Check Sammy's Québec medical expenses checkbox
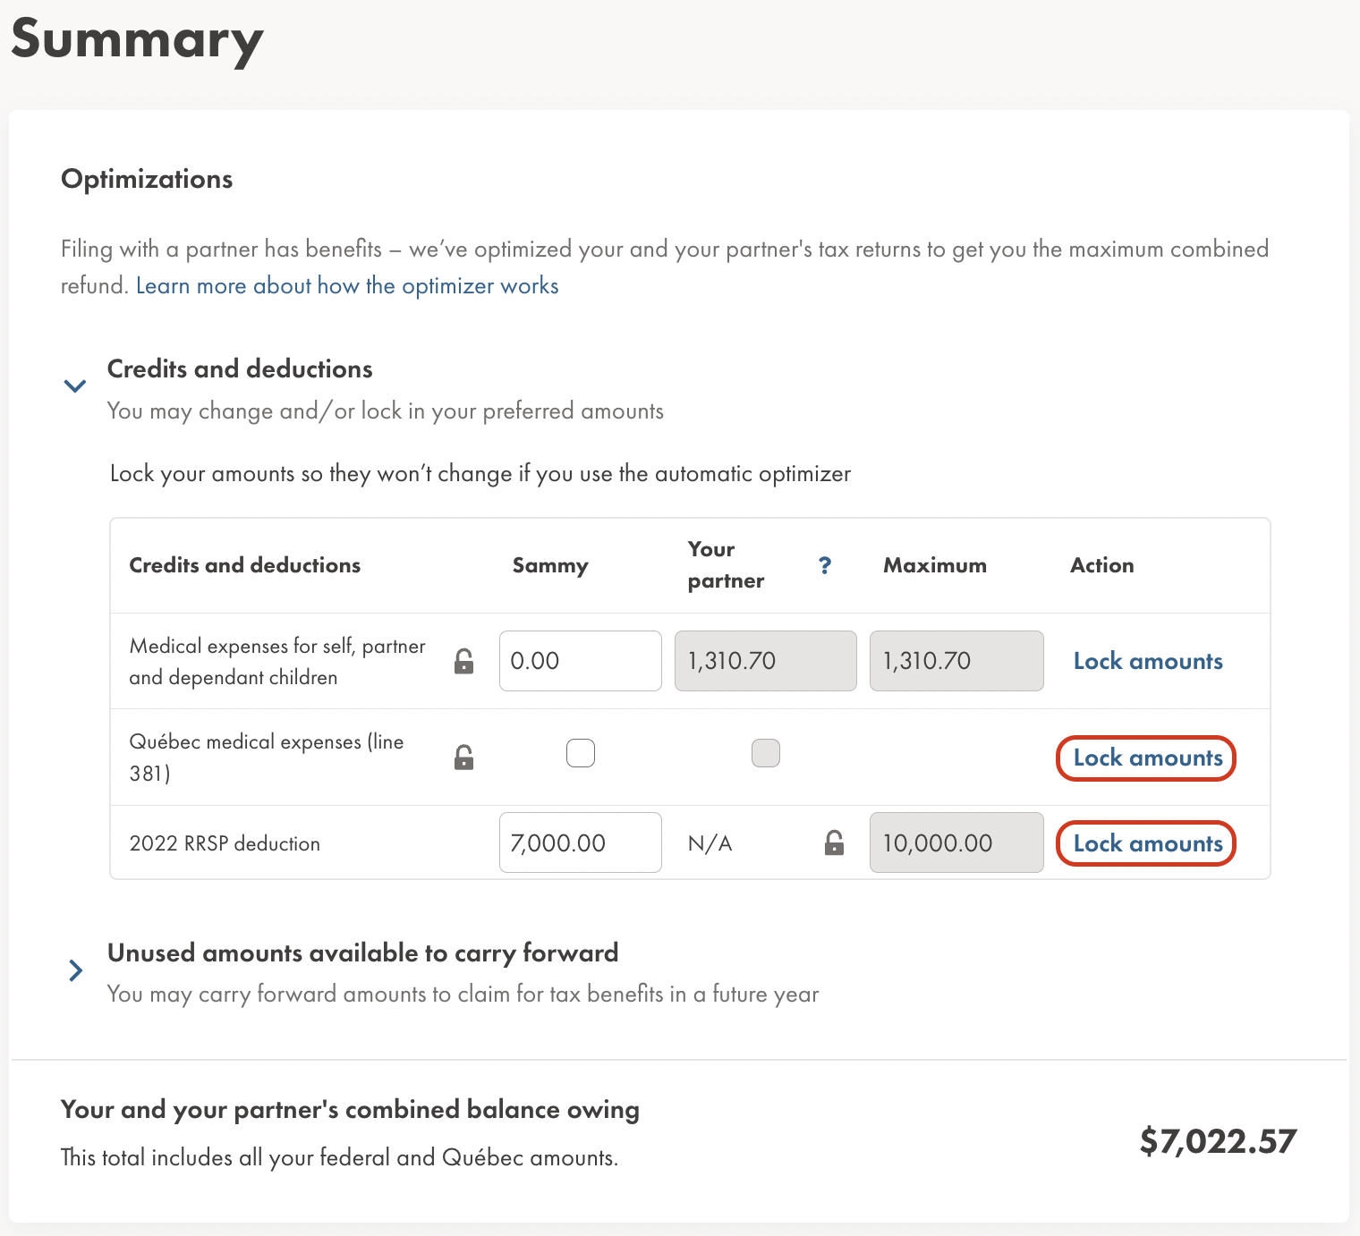This screenshot has height=1236, width=1360. coord(581,753)
